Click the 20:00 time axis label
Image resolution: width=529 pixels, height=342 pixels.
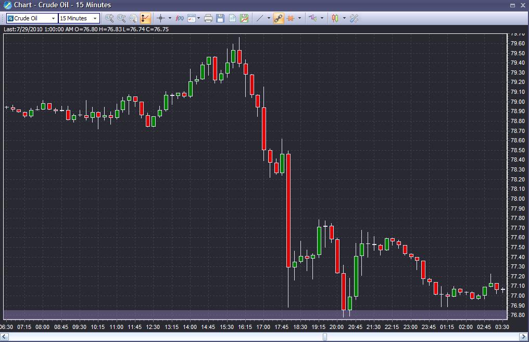coord(336,327)
